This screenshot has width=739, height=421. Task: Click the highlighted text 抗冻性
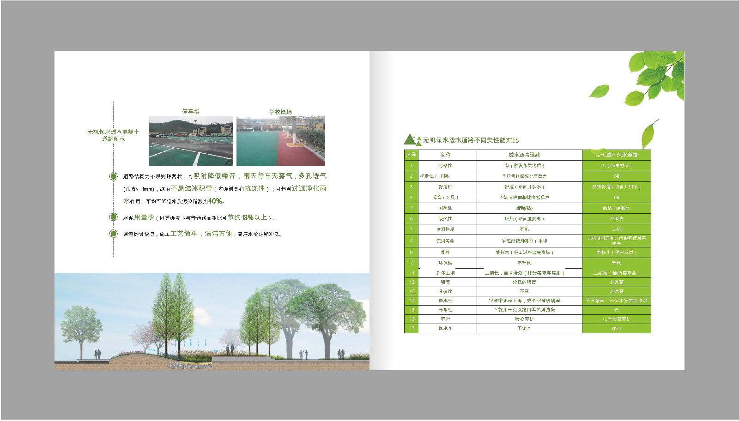click(255, 188)
